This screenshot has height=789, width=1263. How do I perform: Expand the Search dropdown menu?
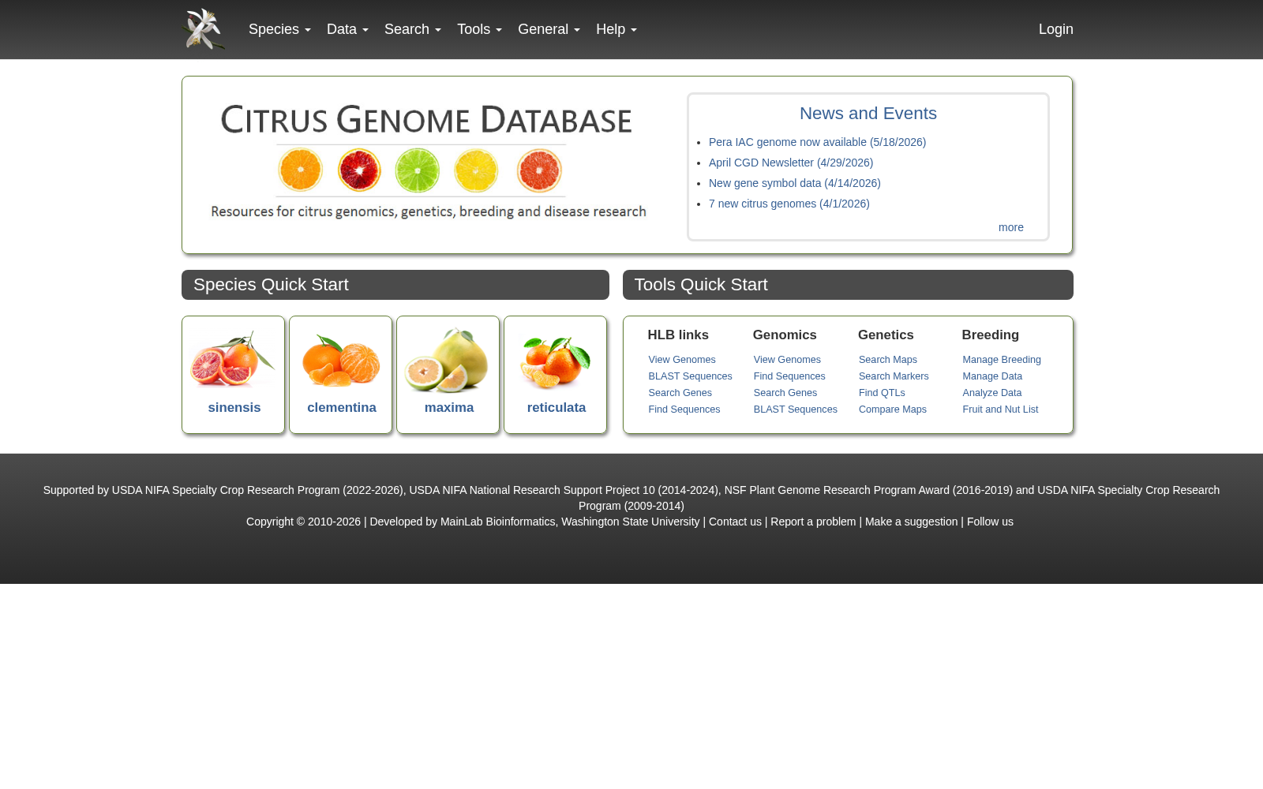(413, 29)
